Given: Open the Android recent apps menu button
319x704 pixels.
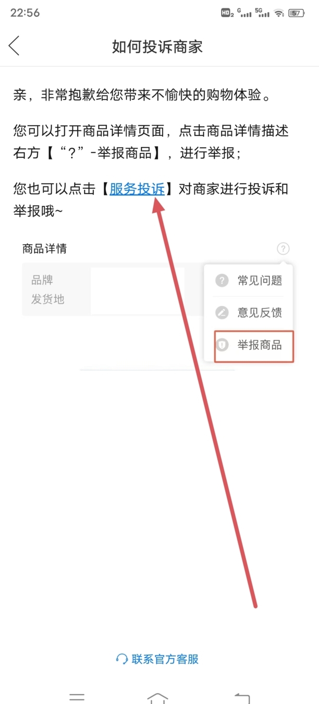Looking at the screenshot, I should pos(77,697).
